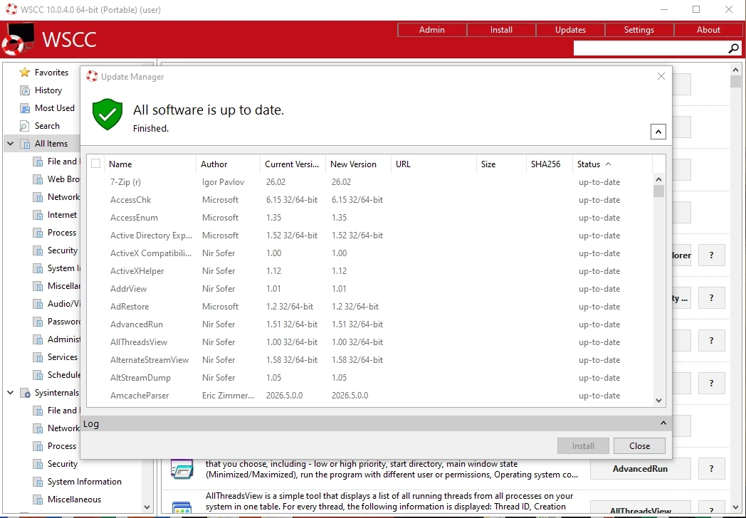Click the green shield checkmark icon
This screenshot has width=746, height=518.
107,114
